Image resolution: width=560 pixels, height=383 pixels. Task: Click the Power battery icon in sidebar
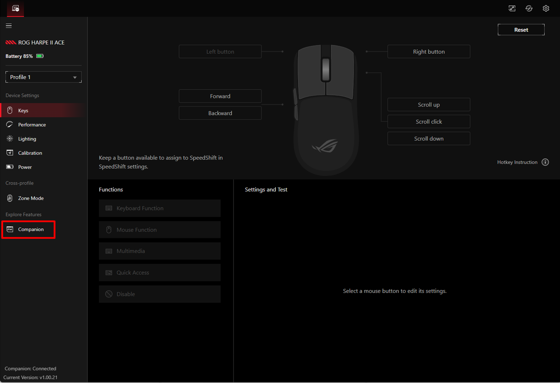[x=9, y=167]
